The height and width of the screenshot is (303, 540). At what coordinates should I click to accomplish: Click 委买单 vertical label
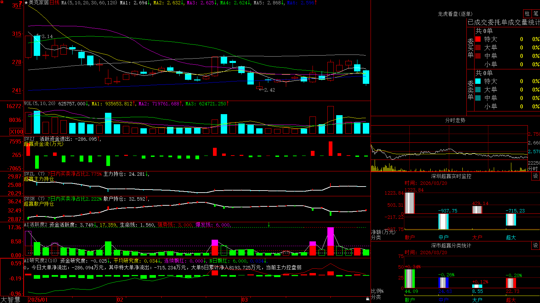click(x=470, y=48)
